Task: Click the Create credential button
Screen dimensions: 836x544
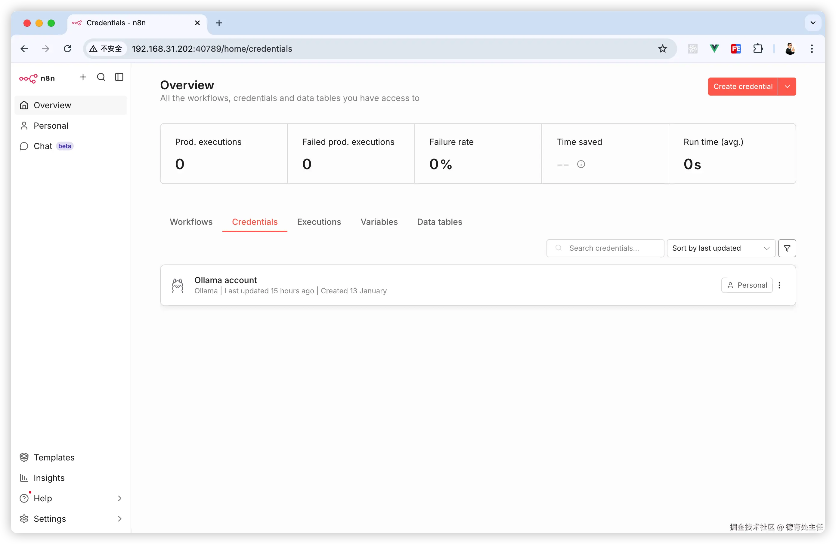Action: pos(743,87)
